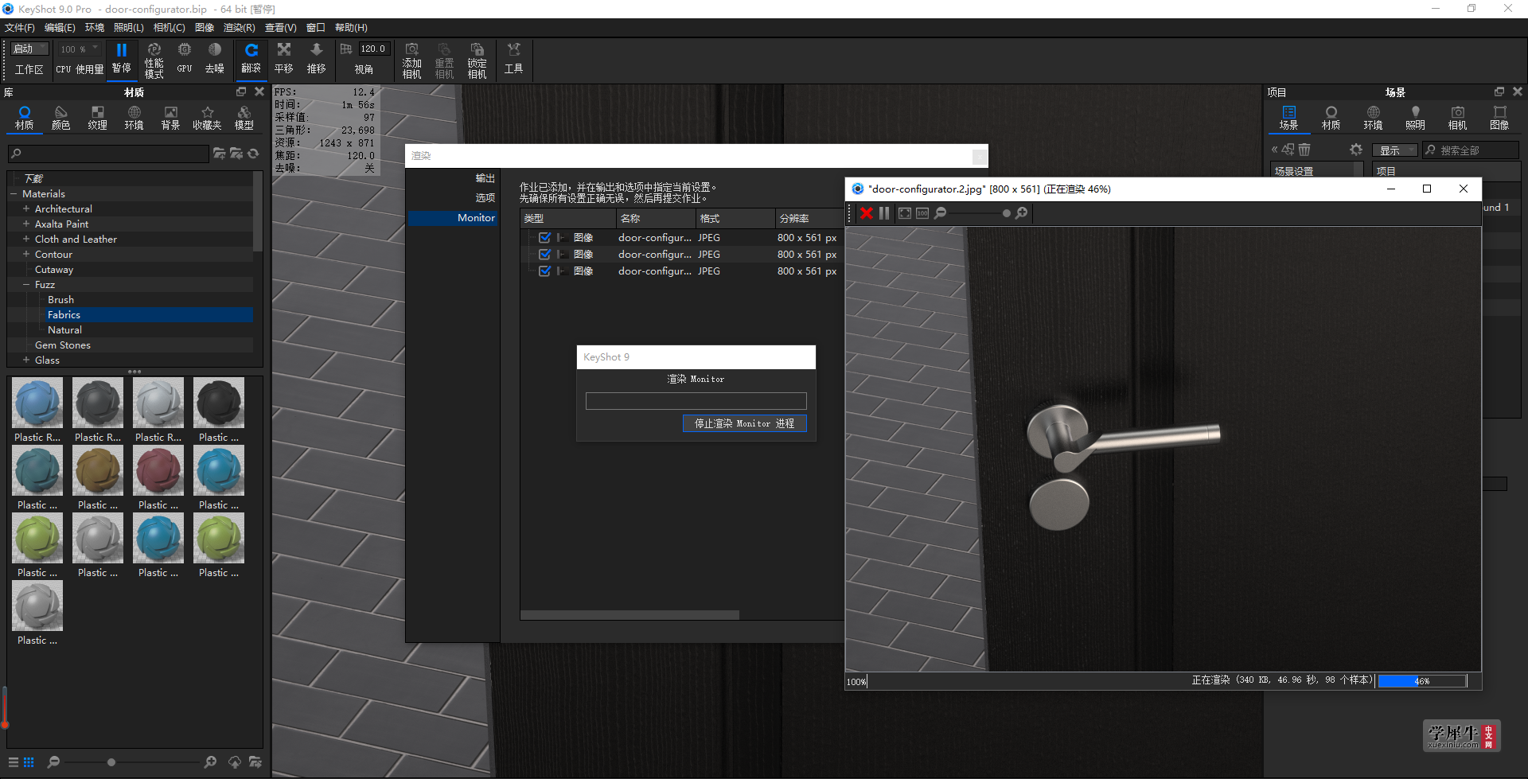Open the 显示 dropdown in scene panel
Screen dimensions: 1528x779
tap(1394, 150)
